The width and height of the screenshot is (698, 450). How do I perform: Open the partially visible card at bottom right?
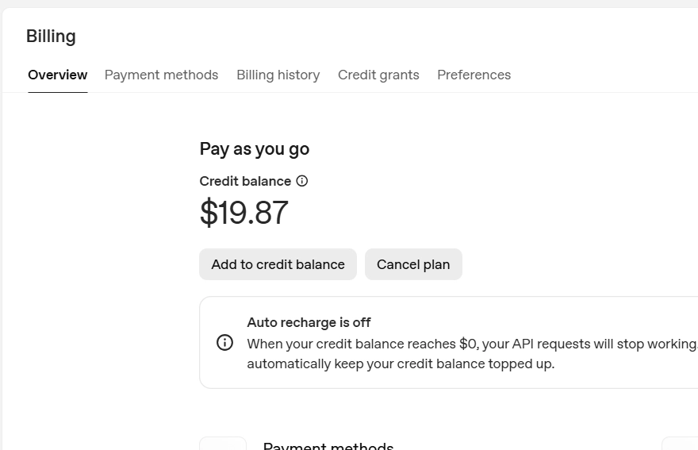tap(680, 444)
